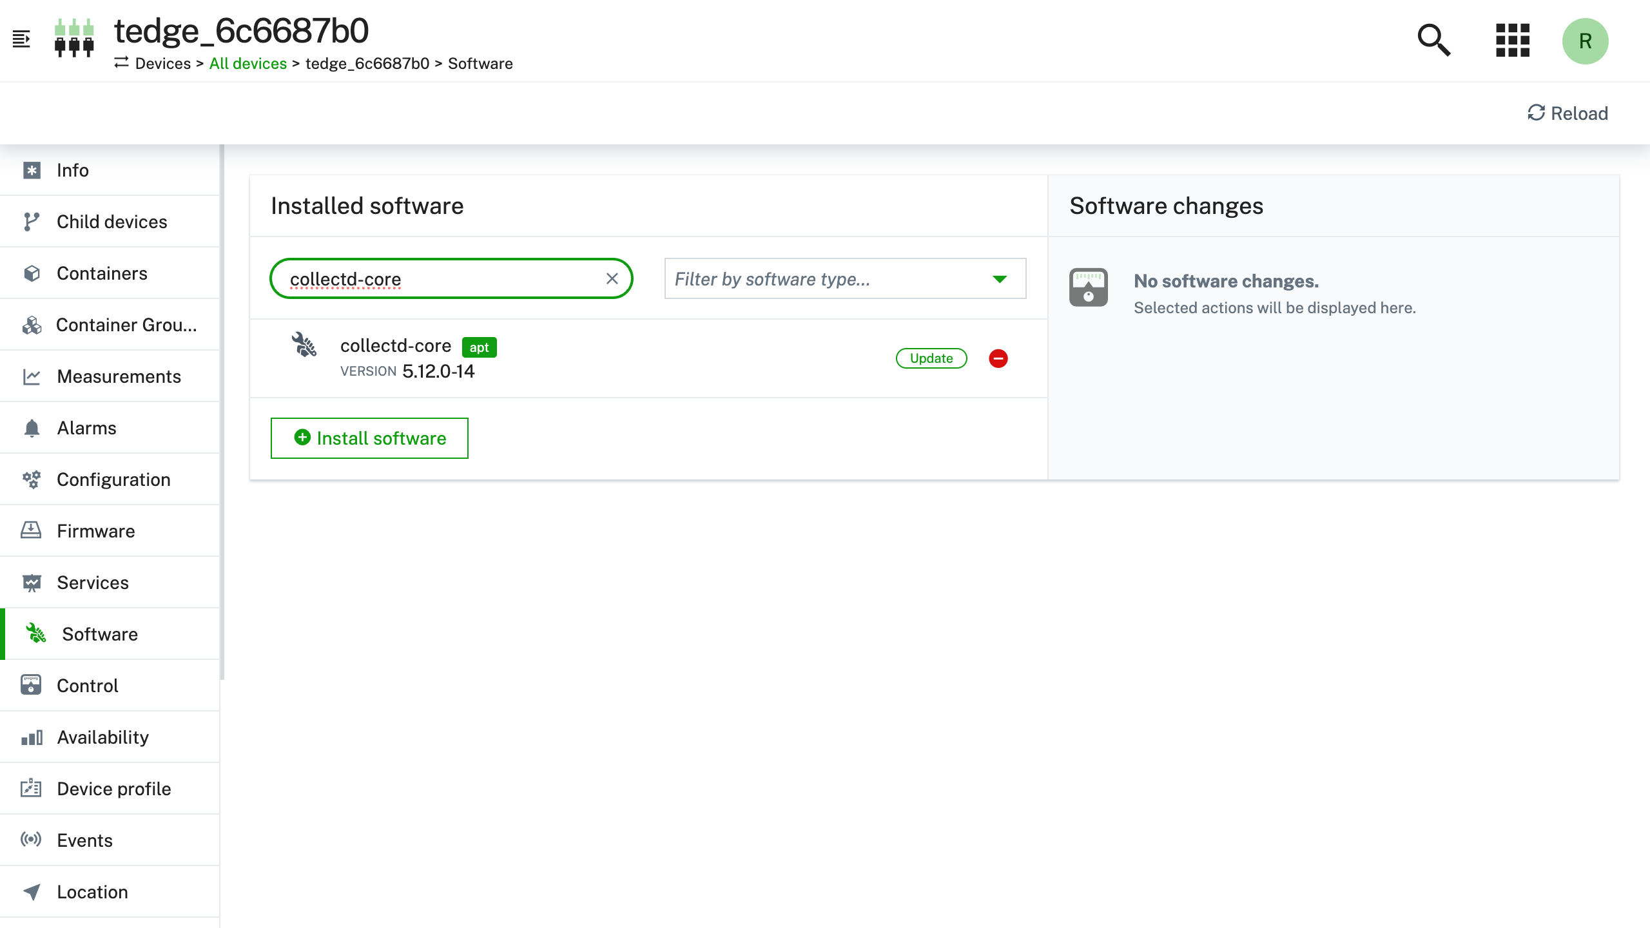
Task: Click the Firmware download icon
Action: pos(31,530)
